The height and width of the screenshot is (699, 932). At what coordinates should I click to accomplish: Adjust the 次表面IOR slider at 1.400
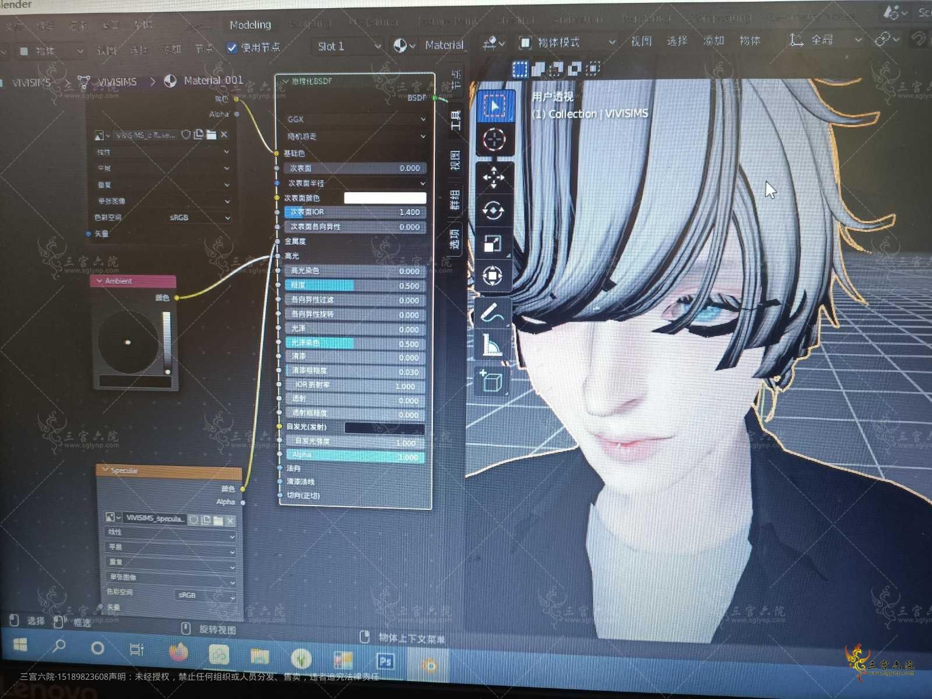pyautogui.click(x=356, y=212)
